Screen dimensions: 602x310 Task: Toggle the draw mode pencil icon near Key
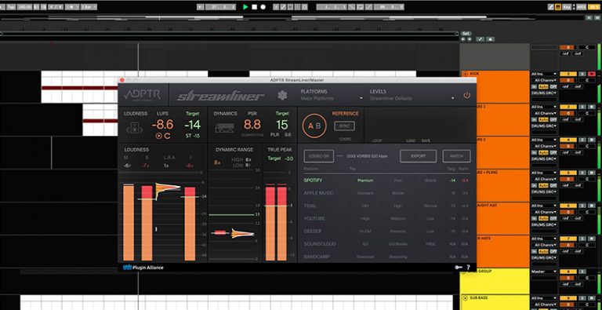551,7
